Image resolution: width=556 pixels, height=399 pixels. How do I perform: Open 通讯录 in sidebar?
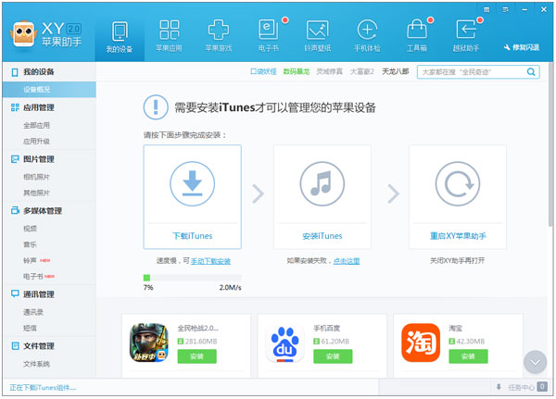[x=33, y=312]
